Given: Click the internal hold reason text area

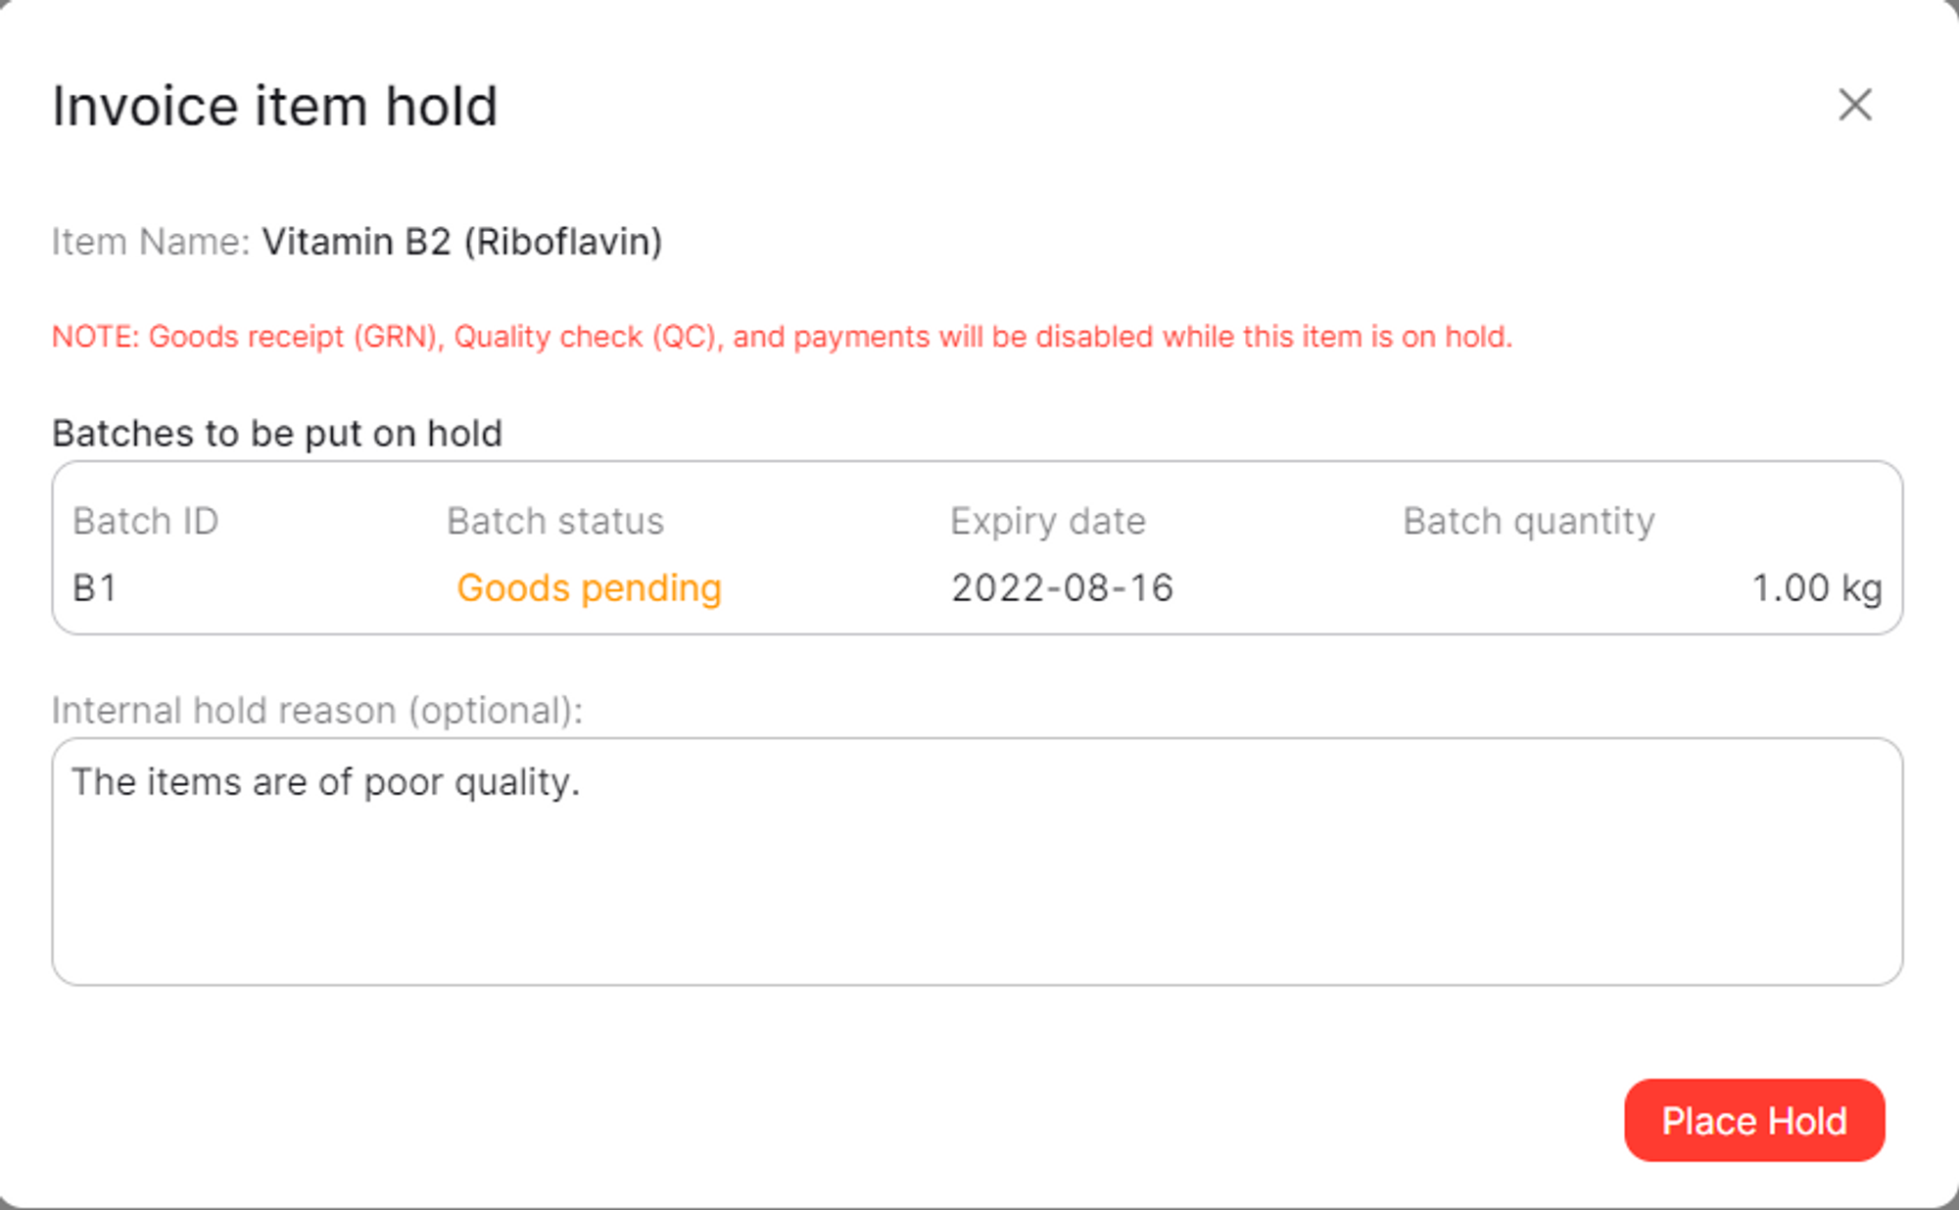Looking at the screenshot, I should point(979,861).
